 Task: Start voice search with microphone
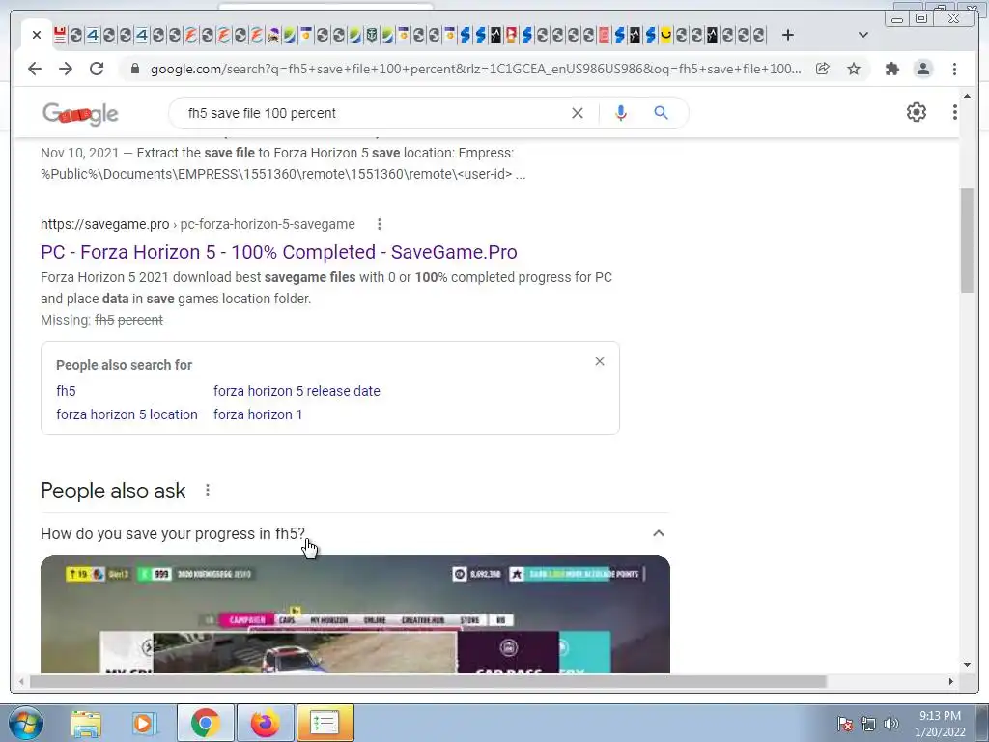621,113
